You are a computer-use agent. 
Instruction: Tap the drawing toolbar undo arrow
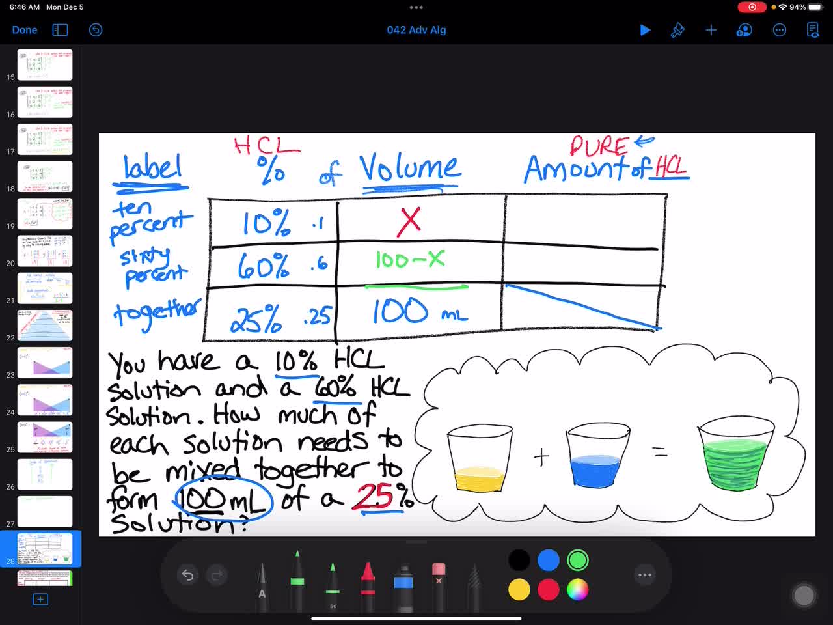pos(187,575)
